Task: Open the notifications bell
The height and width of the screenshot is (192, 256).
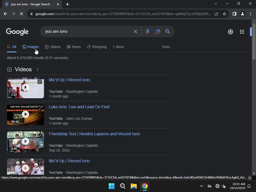Action: tap(249, 186)
